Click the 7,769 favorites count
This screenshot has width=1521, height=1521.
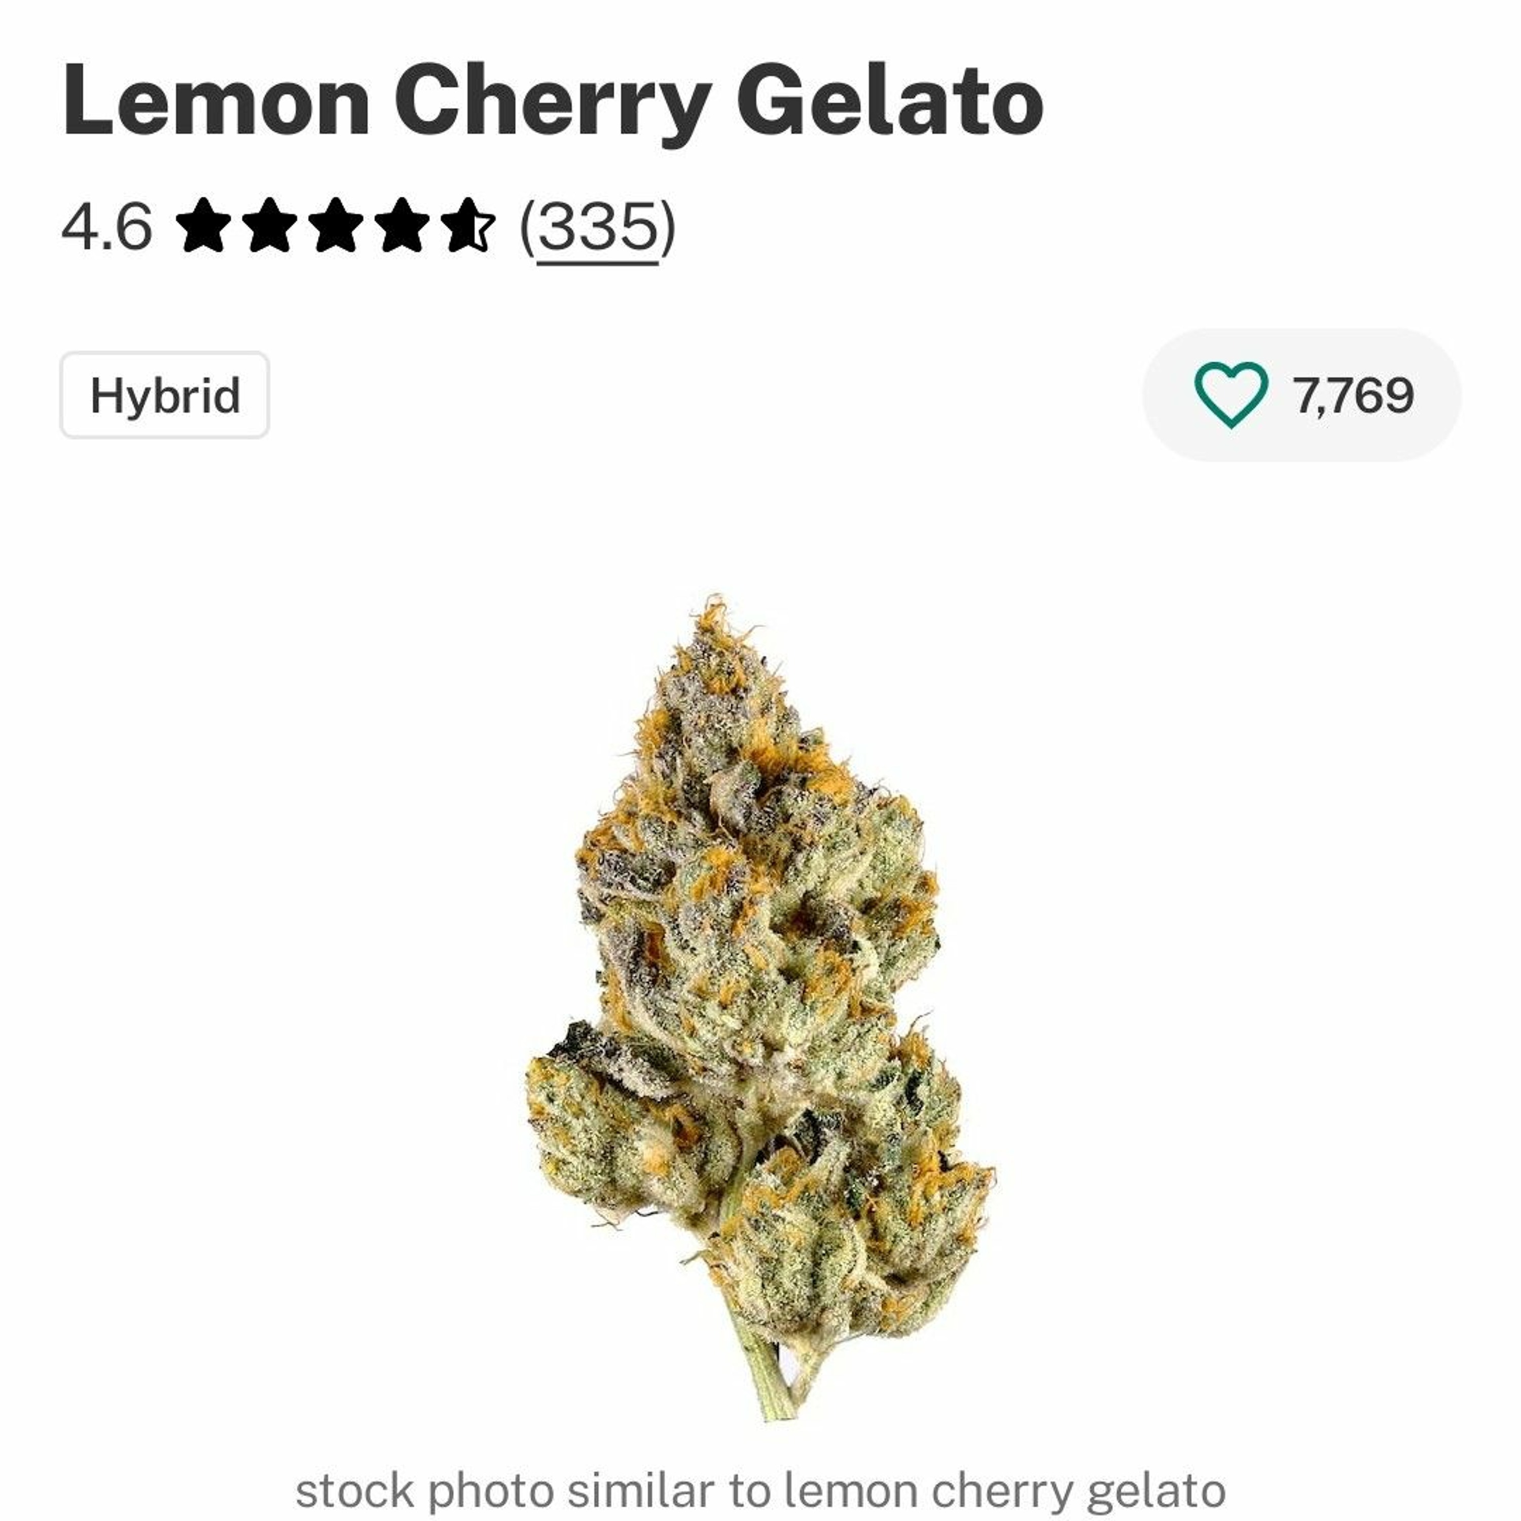1353,395
